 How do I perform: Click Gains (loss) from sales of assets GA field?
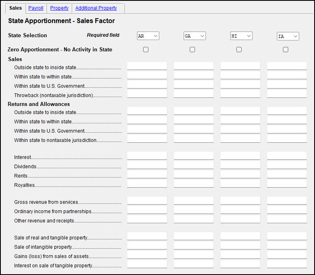point(194,254)
